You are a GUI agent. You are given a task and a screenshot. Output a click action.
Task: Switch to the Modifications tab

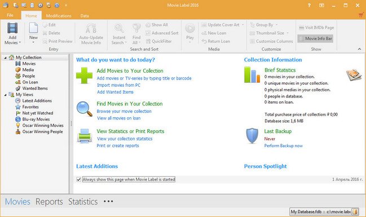pos(59,16)
